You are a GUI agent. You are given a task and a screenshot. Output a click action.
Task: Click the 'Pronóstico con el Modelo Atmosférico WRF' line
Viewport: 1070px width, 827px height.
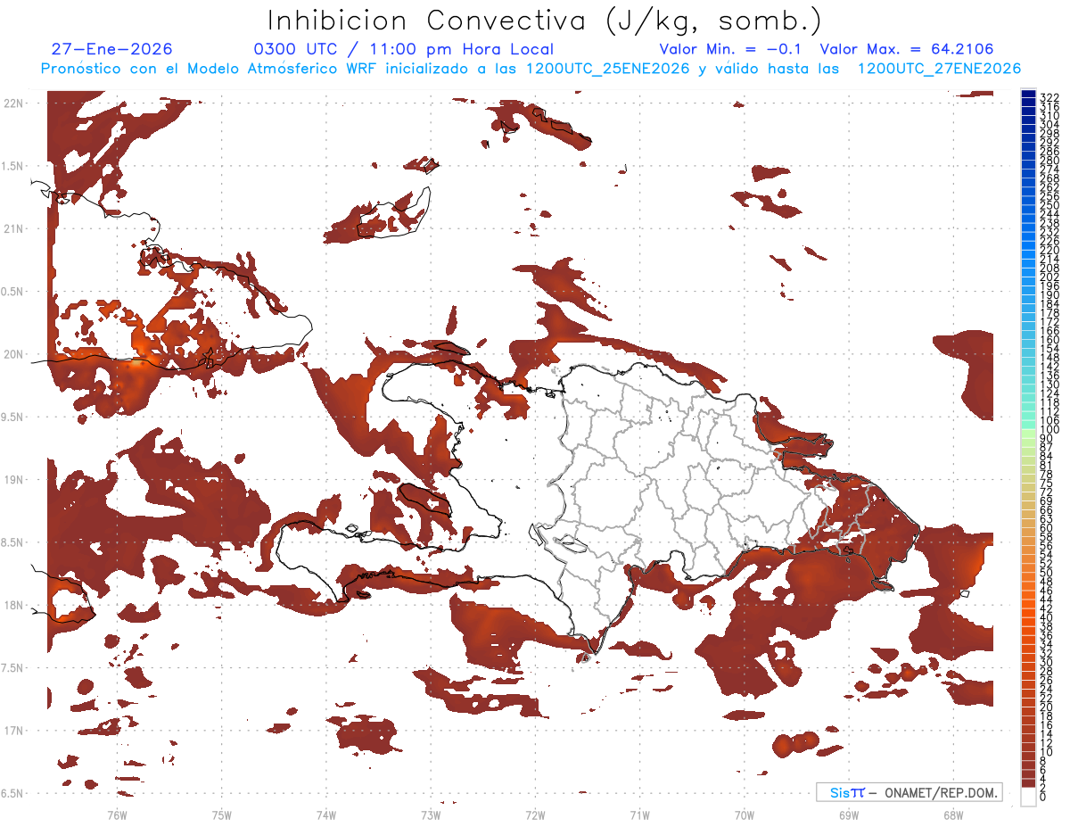(x=531, y=69)
